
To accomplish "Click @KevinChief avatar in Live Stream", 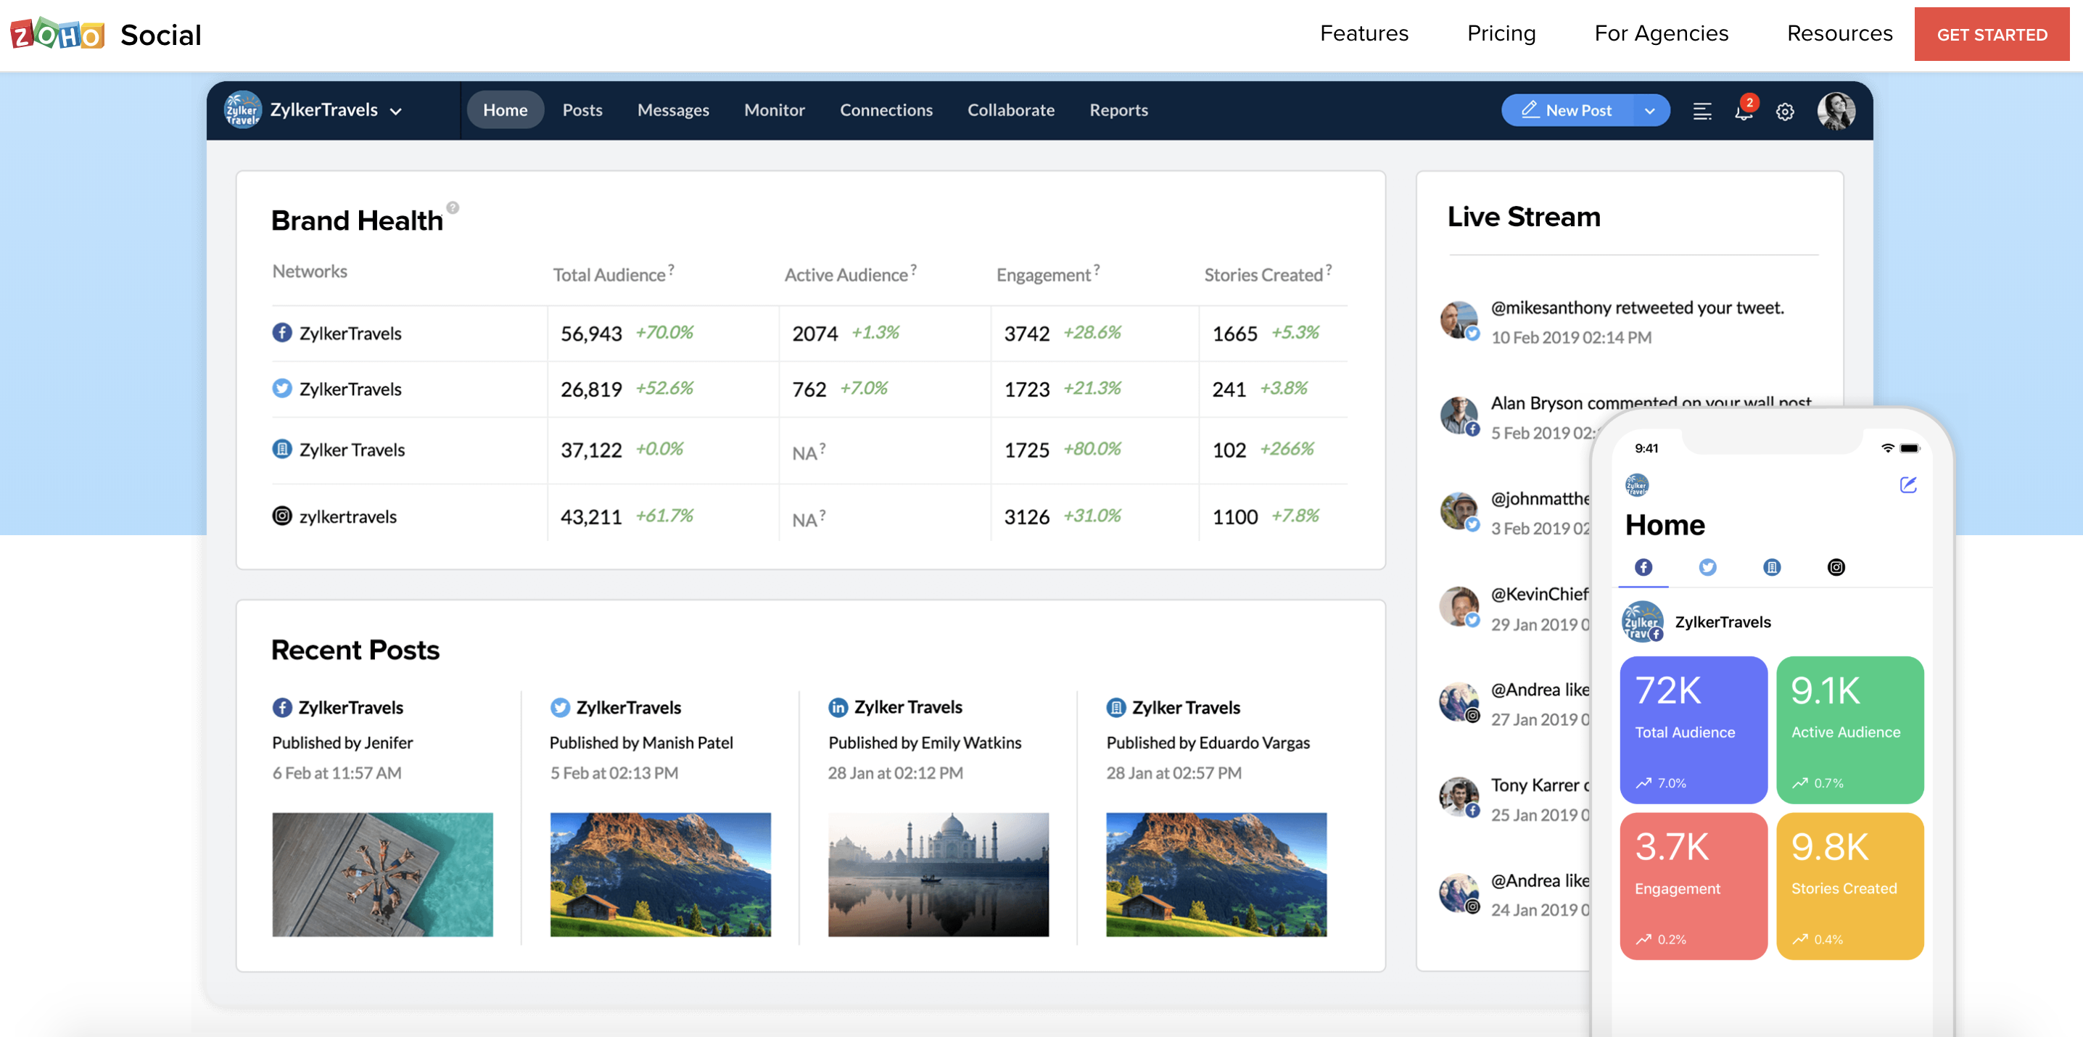I will click(x=1459, y=607).
